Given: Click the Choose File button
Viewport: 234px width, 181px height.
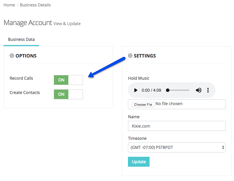Looking at the screenshot, I should click(143, 105).
